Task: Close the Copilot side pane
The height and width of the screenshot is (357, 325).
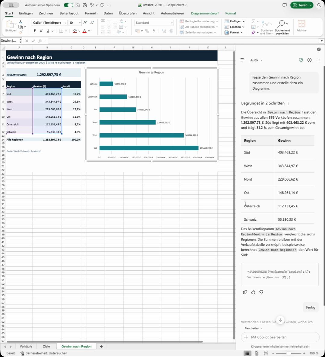Action: (319, 49)
